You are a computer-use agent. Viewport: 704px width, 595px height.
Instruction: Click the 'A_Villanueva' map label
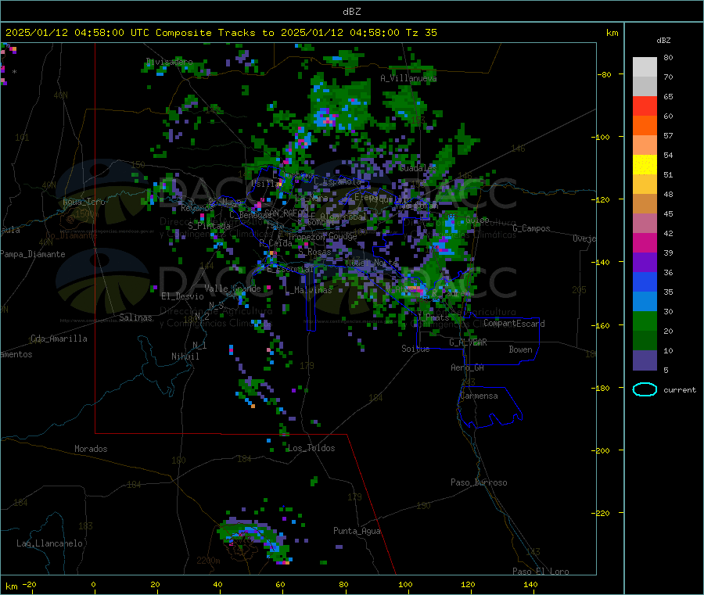[408, 78]
